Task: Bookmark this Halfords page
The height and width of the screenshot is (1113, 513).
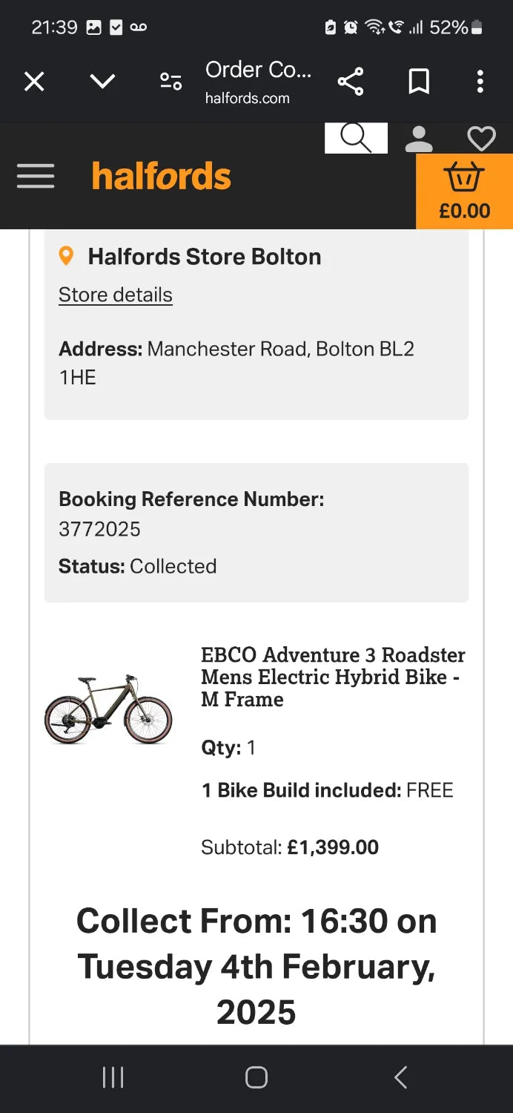Action: coord(418,82)
